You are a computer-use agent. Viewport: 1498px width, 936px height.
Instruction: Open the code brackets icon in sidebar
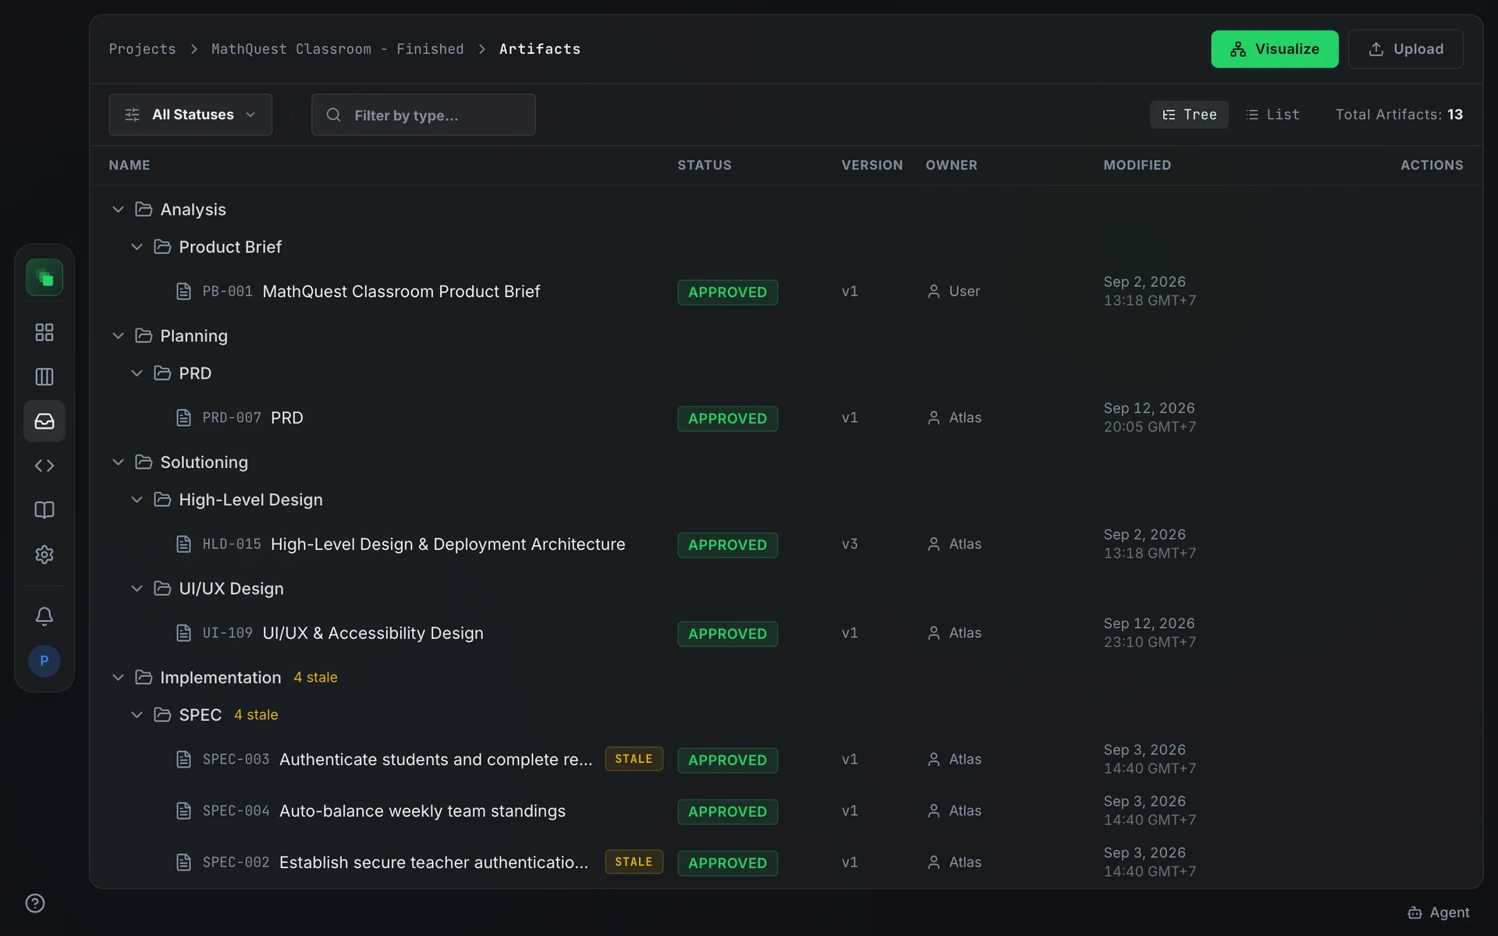[x=44, y=466]
